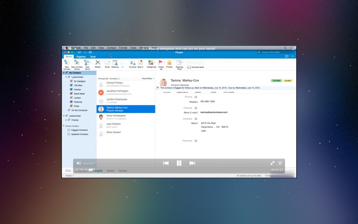Click the Follow Up flag icon

pos(161,62)
